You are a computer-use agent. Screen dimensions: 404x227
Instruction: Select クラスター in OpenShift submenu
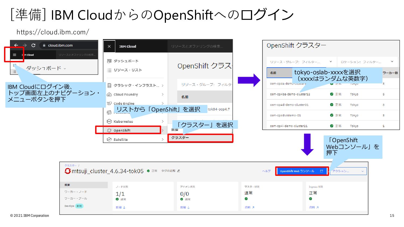point(180,138)
